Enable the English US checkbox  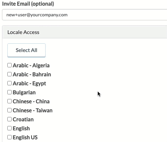(x=9, y=137)
